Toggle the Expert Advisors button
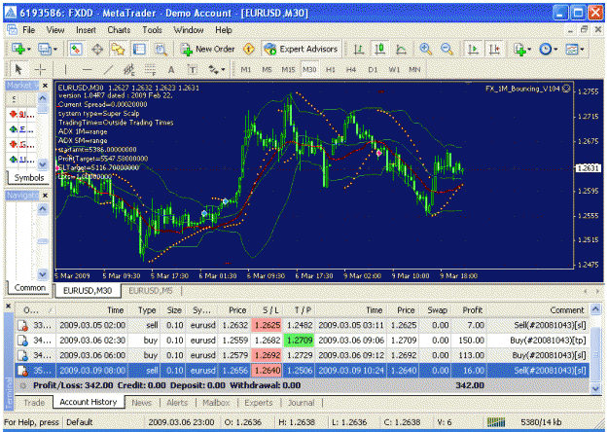Screen dimensions: 608x432 [x=301, y=50]
